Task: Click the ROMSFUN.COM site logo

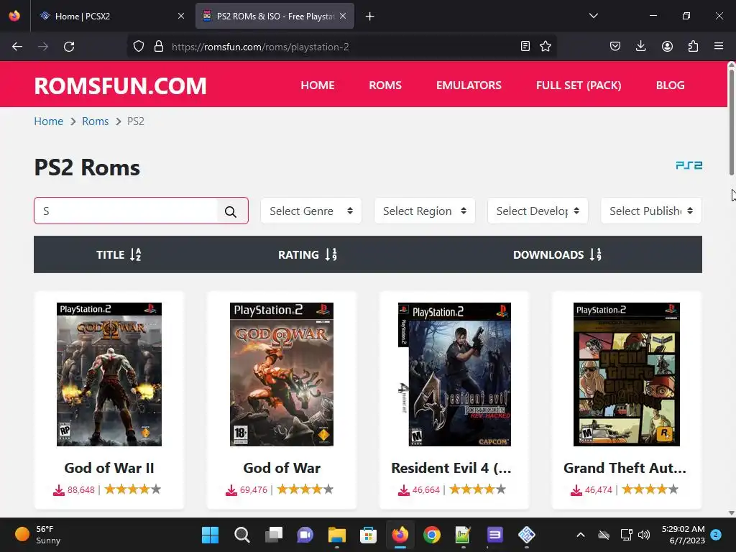Action: (120, 86)
